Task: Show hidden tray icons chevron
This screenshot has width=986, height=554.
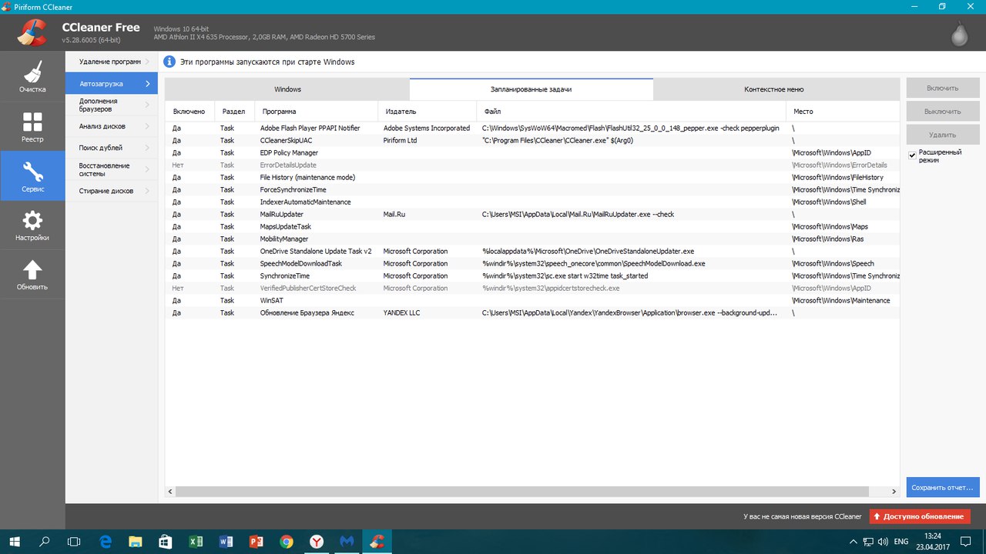Action: pyautogui.click(x=852, y=542)
